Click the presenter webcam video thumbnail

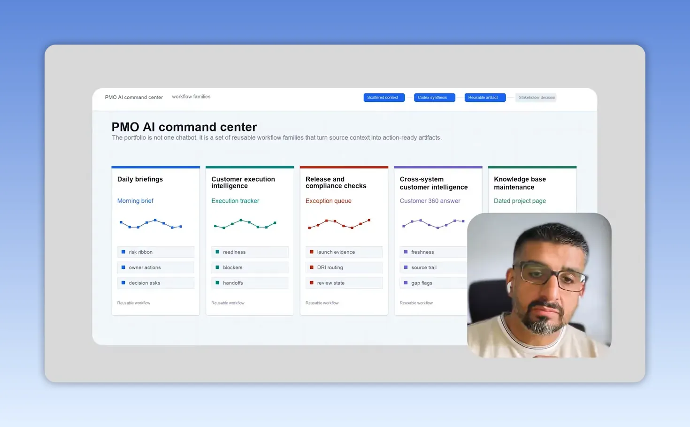pyautogui.click(x=539, y=285)
